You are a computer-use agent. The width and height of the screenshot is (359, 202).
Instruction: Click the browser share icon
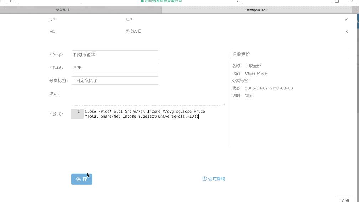(337, 1)
